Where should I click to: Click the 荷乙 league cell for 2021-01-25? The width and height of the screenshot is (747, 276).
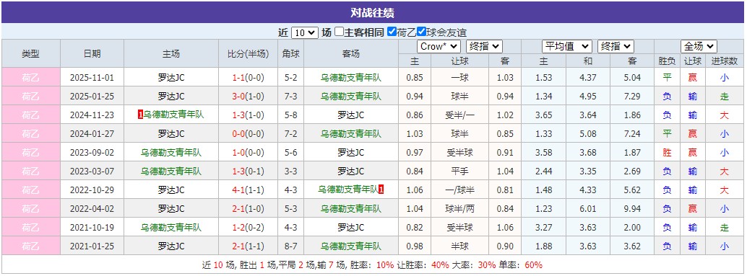click(30, 246)
